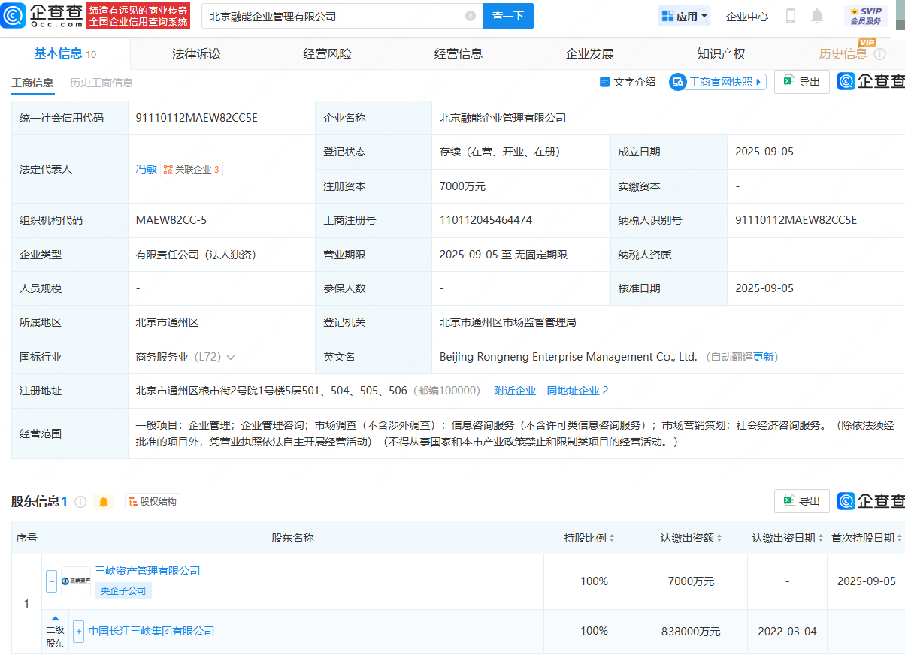Sort shareholders by 持股比例
The image size is (905, 655).
(x=590, y=538)
